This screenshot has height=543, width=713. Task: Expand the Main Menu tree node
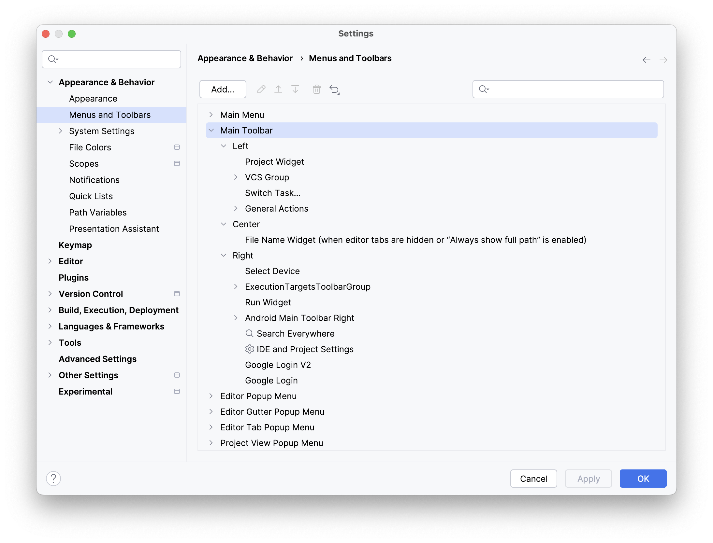[211, 115]
